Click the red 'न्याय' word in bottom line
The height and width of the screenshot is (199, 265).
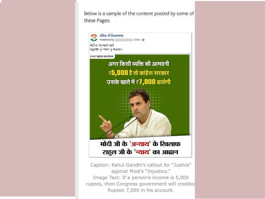[x=142, y=152]
